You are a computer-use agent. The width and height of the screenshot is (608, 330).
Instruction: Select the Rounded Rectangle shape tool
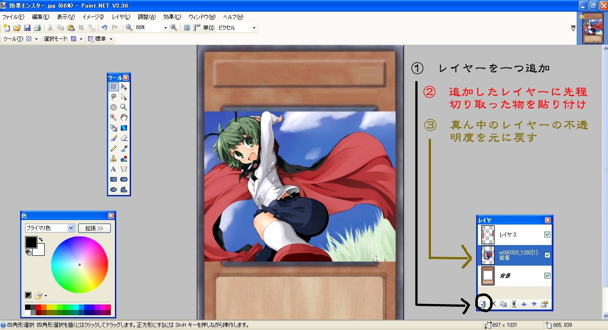pos(124,179)
